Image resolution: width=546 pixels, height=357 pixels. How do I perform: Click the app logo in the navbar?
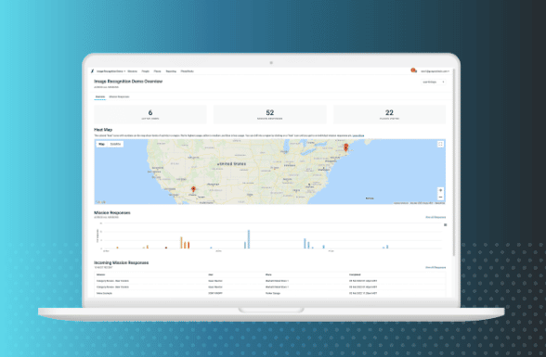tap(92, 70)
